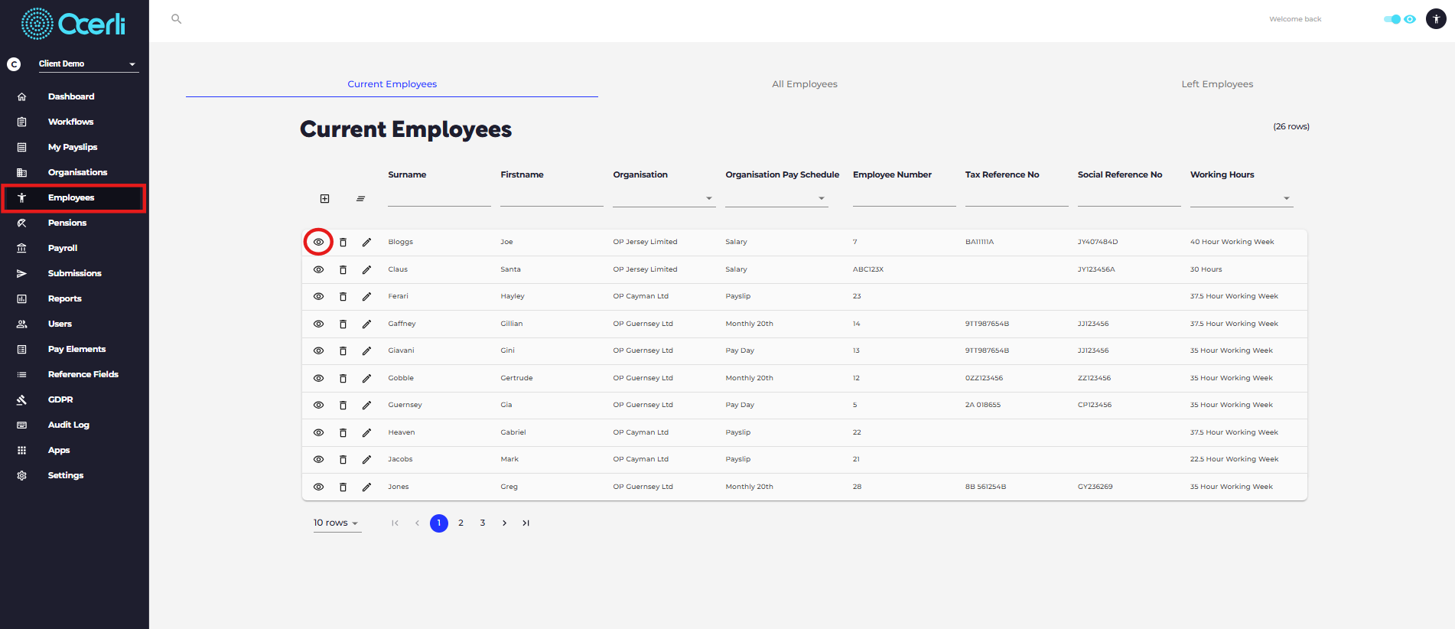The width and height of the screenshot is (1455, 629).
Task: Click the Payroll bank icon in sidebar
Action: pyautogui.click(x=21, y=248)
